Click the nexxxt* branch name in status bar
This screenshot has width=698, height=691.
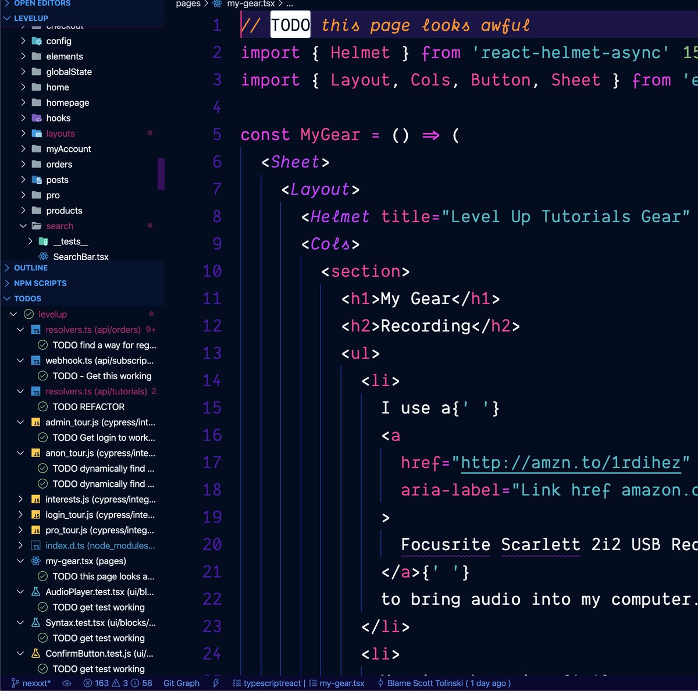37,683
